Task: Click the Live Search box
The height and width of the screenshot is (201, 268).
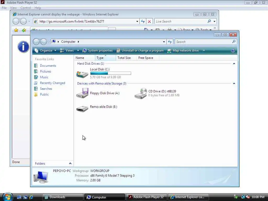Action: [180, 21]
